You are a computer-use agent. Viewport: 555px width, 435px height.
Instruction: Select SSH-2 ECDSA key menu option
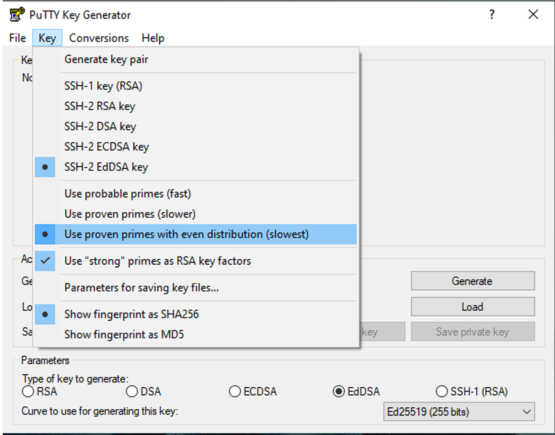pos(107,147)
